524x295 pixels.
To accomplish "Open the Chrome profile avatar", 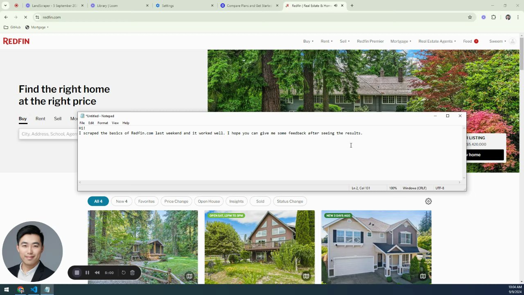I will [x=508, y=17].
